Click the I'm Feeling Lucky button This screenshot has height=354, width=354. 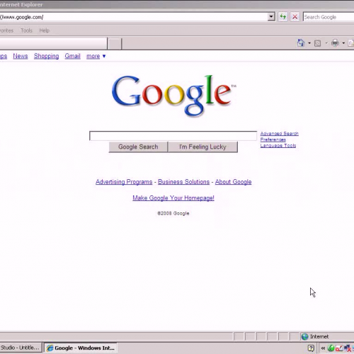202,147
